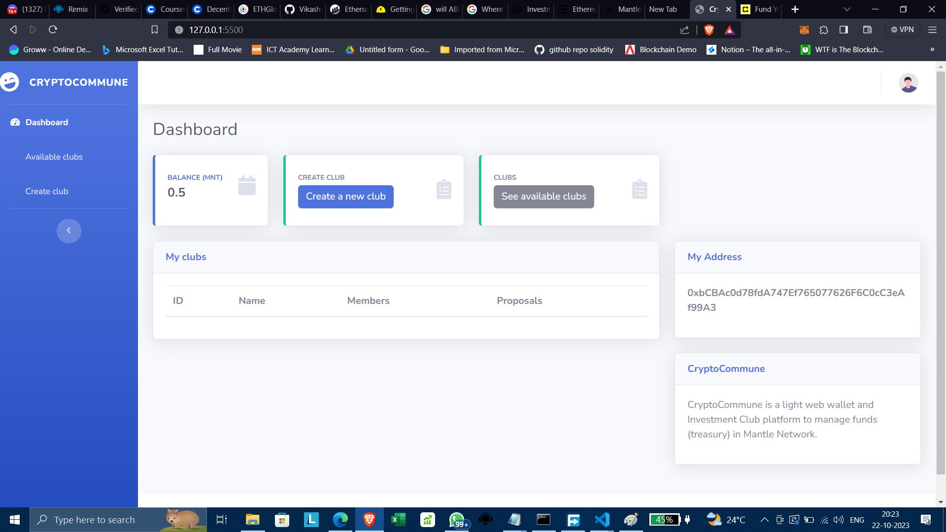
Task: Open the extensions puzzle icon
Action: point(824,30)
